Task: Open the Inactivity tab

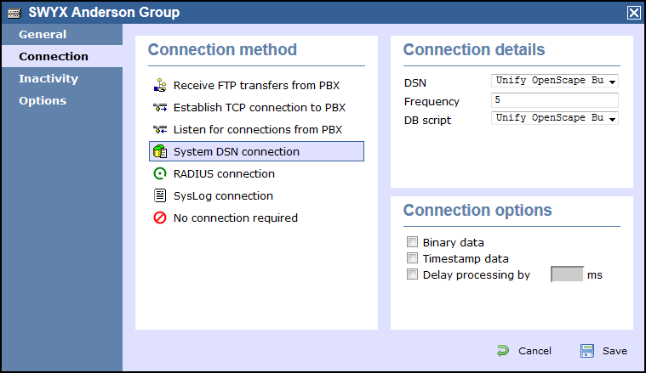Action: 49,78
